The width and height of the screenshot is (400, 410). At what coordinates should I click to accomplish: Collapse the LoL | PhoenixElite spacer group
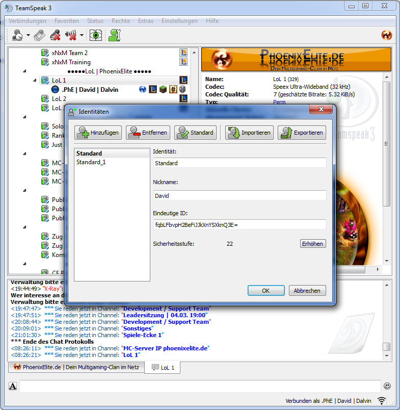[x=24, y=71]
